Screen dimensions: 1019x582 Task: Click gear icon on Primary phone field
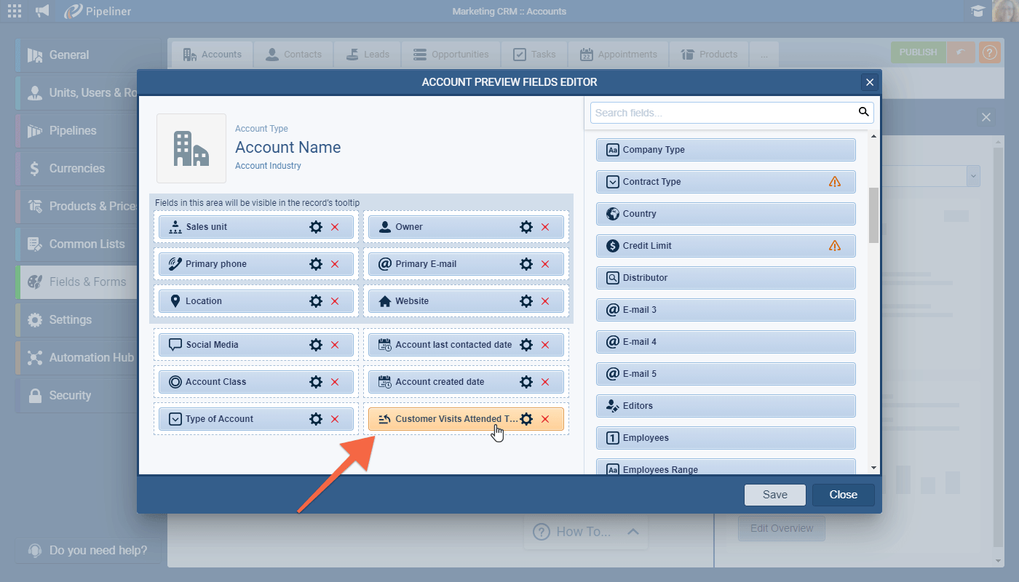coord(316,264)
